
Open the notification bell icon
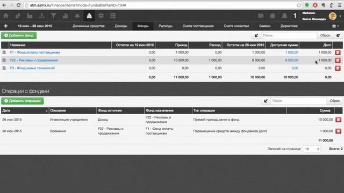tap(284, 16)
